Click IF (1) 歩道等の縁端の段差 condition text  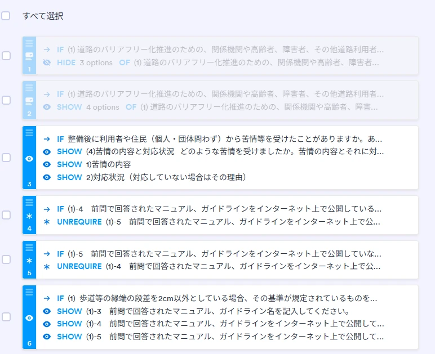point(217,298)
